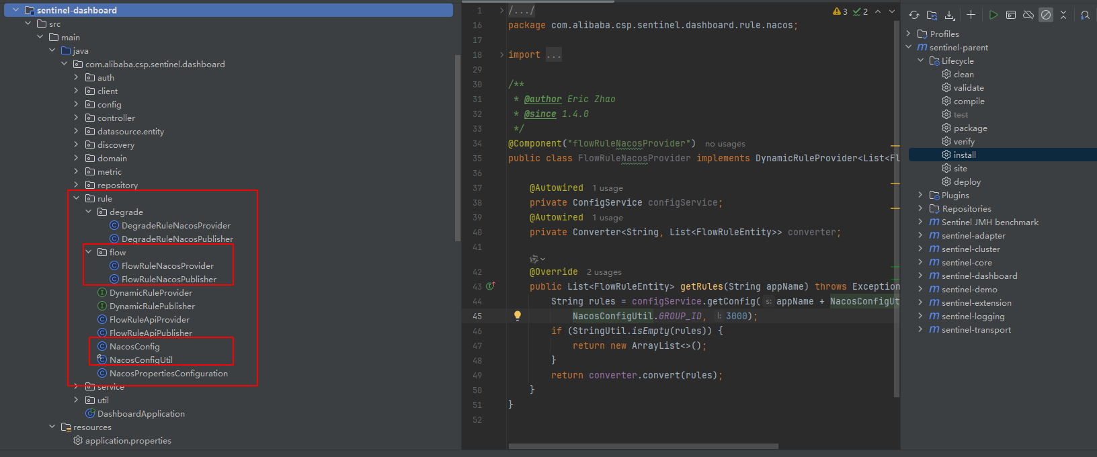This screenshot has height=457, width=1097.
Task: Expand the sentinel-transport Maven module
Action: click(921, 329)
